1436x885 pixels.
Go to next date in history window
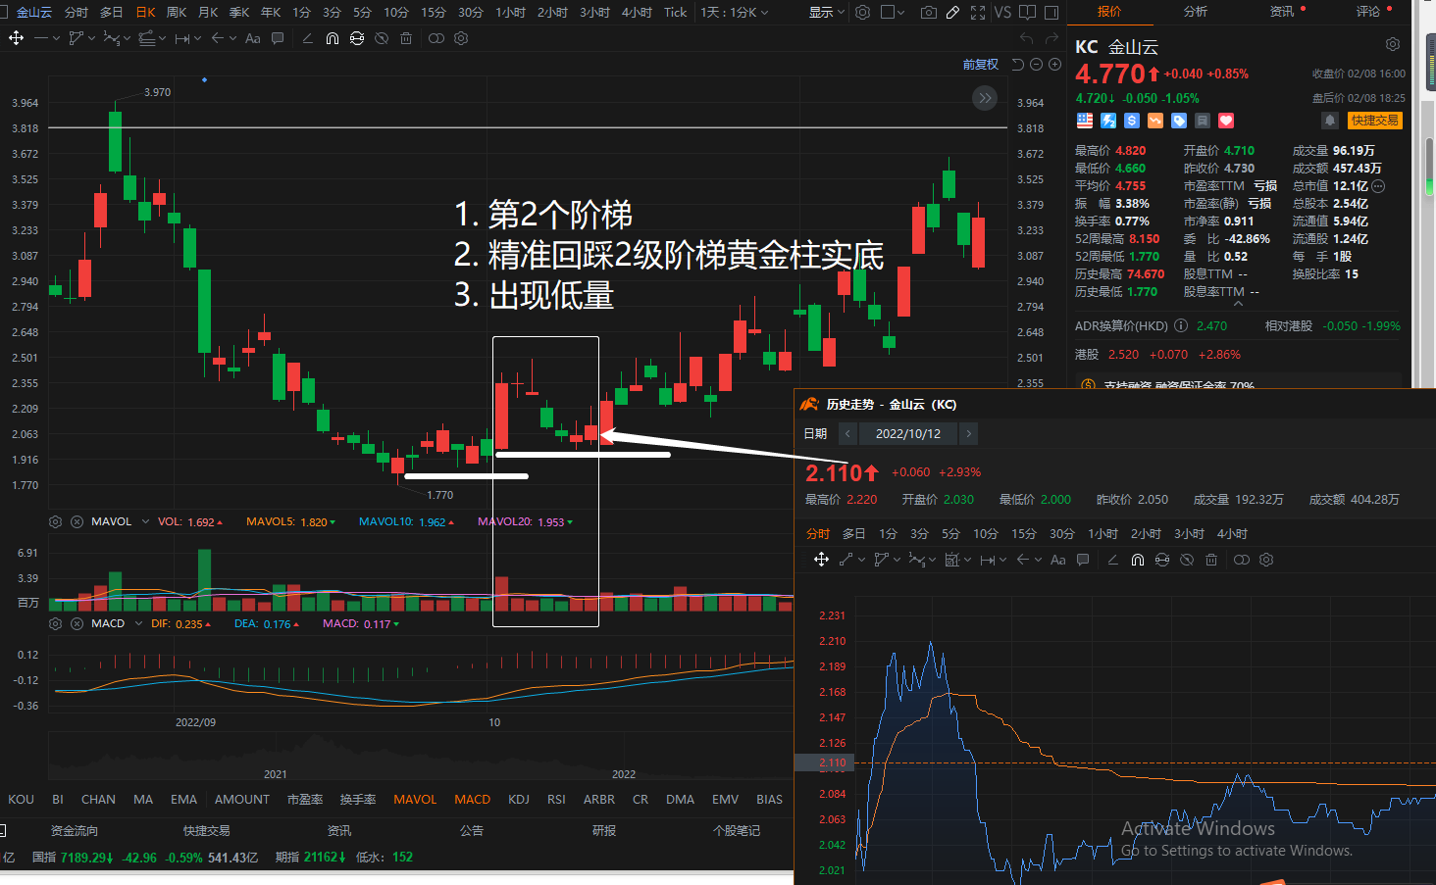[x=968, y=433]
